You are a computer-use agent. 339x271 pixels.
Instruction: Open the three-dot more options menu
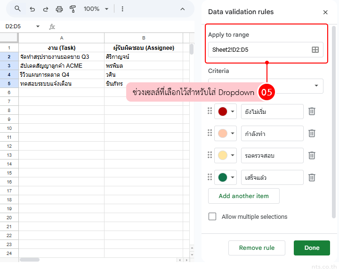[122, 9]
